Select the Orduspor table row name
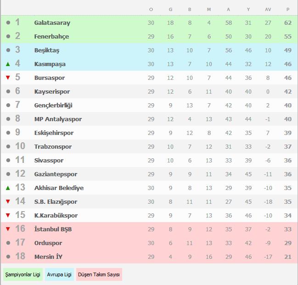298x285 pixels. pyautogui.click(x=48, y=243)
